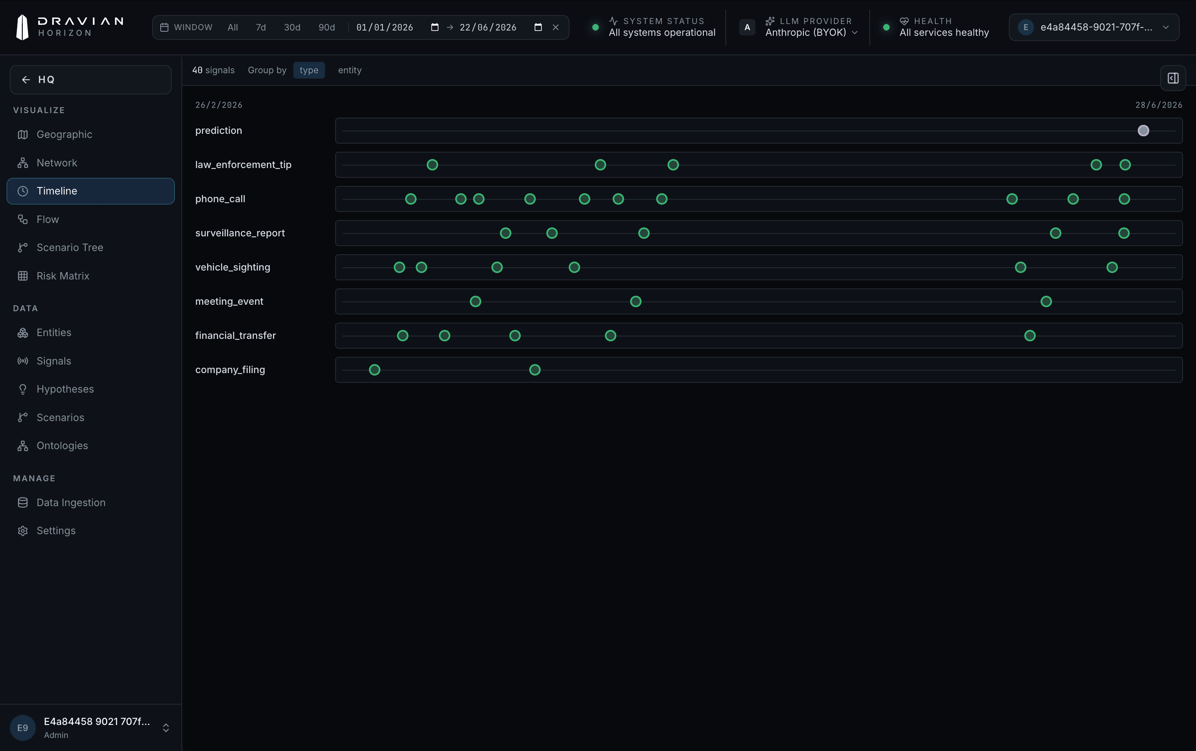Click the Scenarios branch icon

coord(23,417)
